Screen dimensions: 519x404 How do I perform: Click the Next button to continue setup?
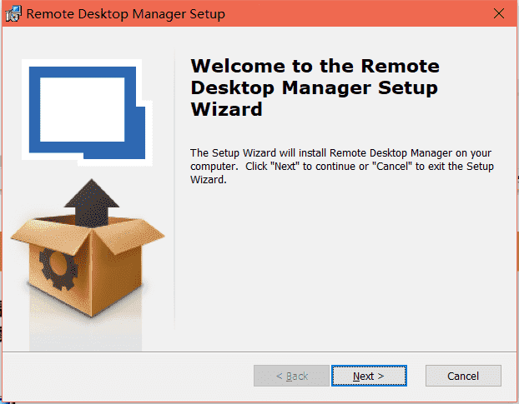(369, 376)
